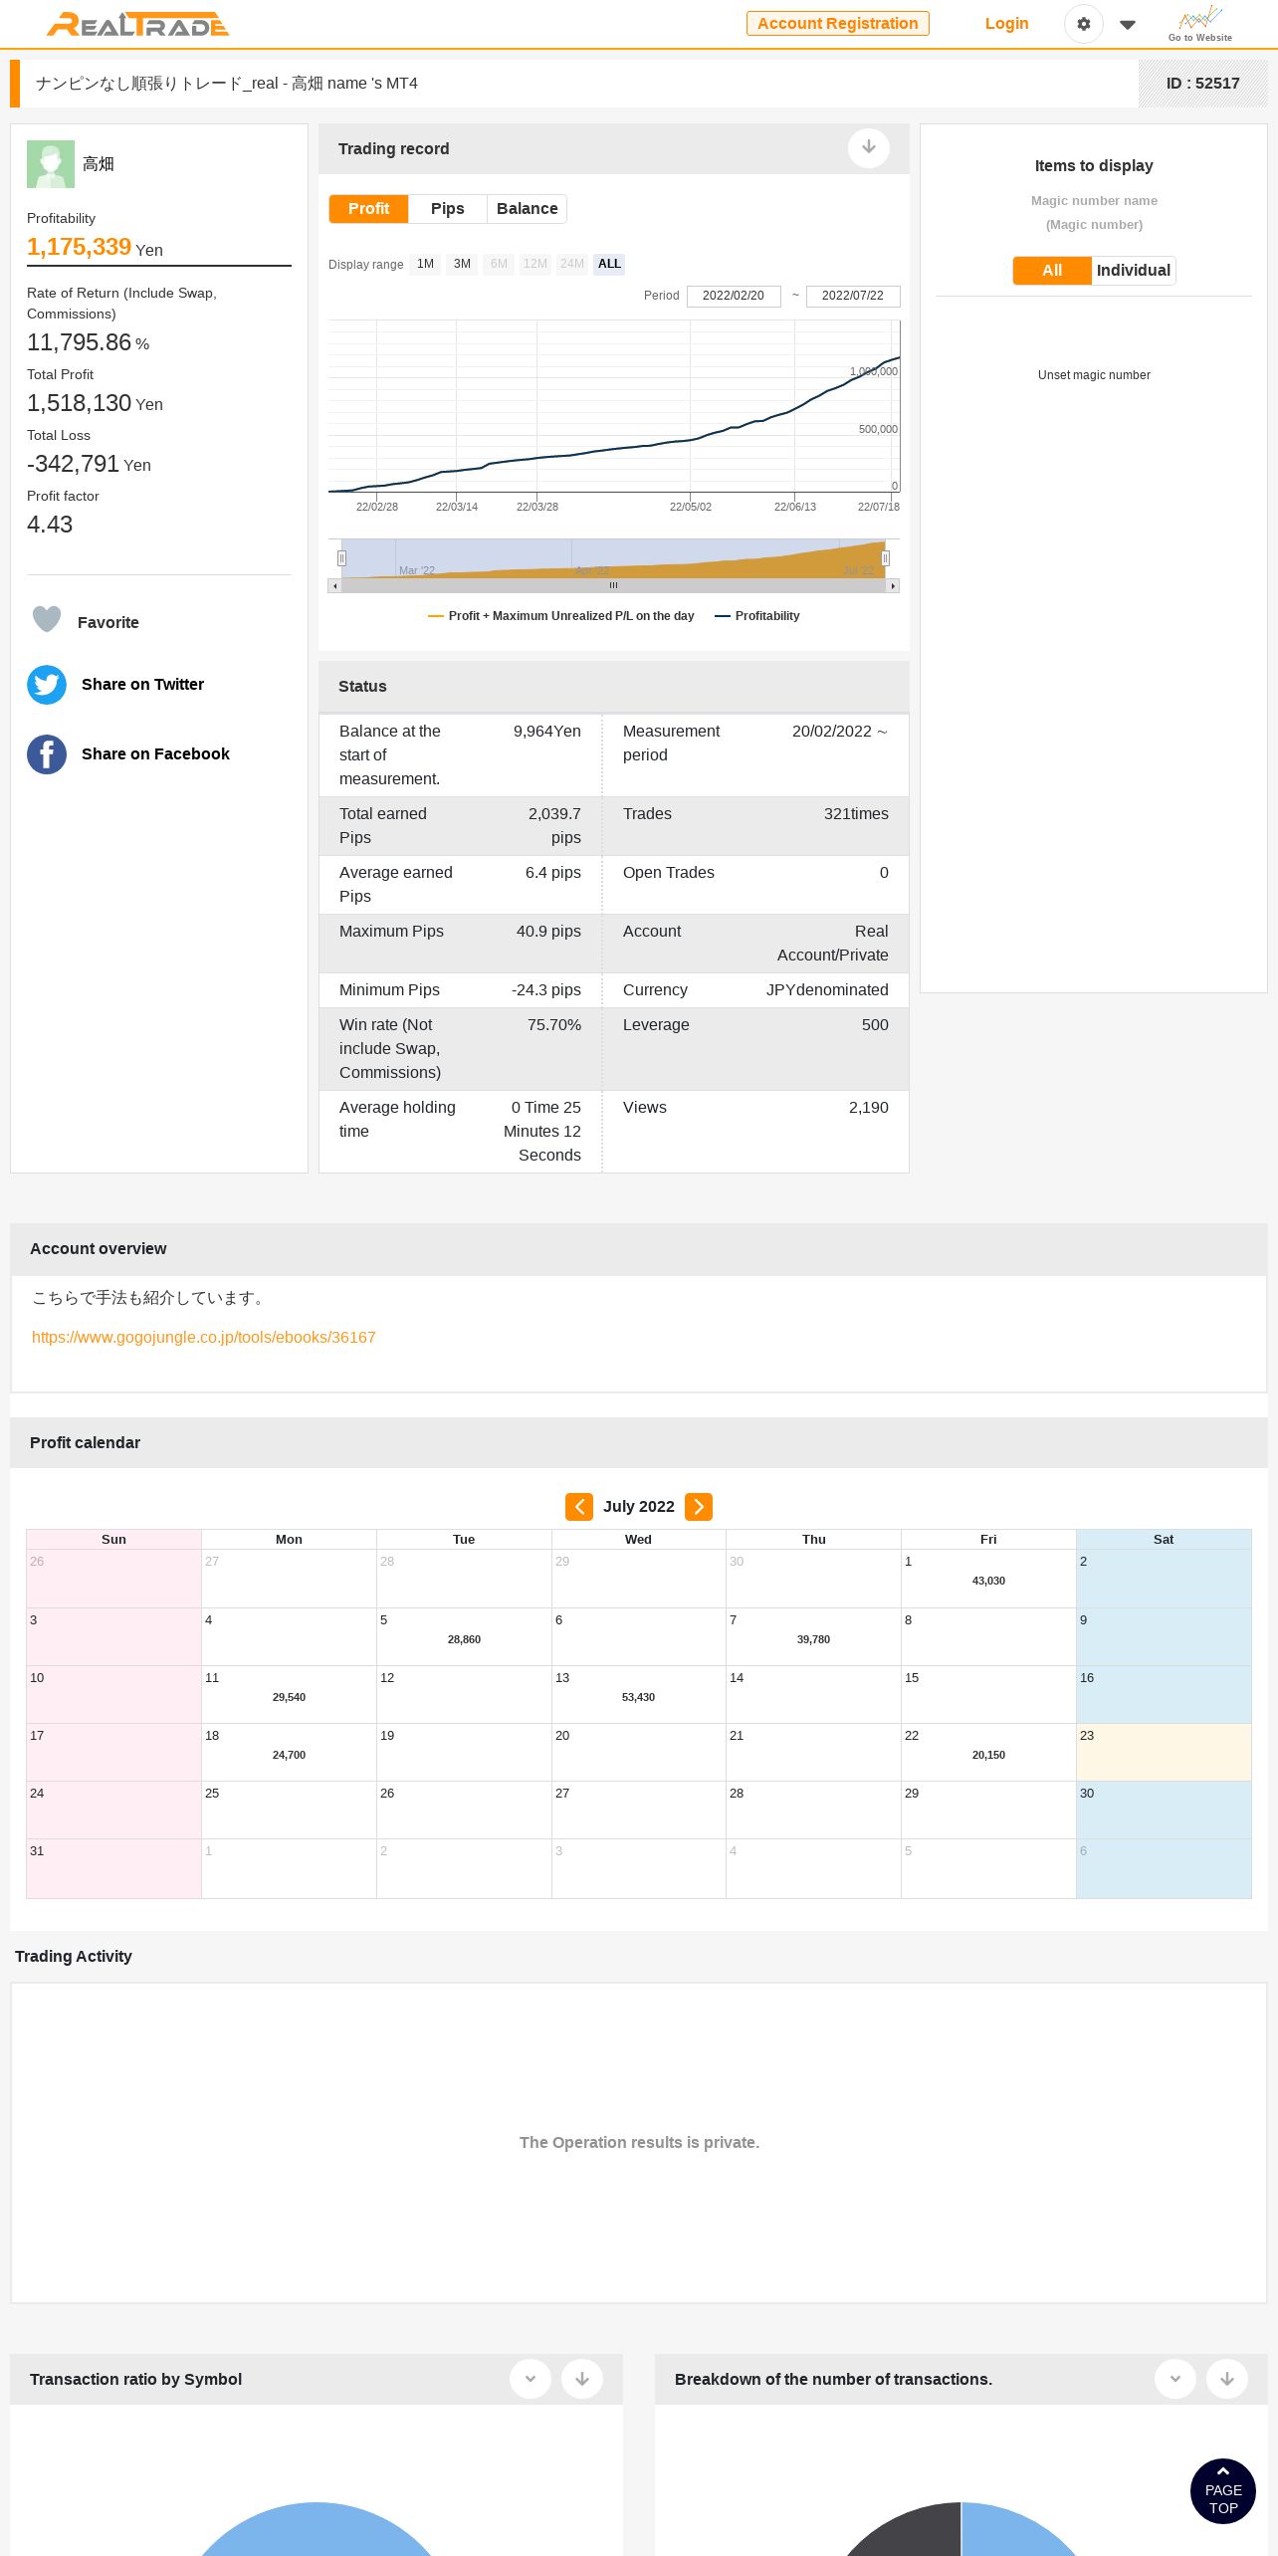1278x2556 pixels.
Task: Click navigator scroll right arrow
Action: [x=893, y=586]
